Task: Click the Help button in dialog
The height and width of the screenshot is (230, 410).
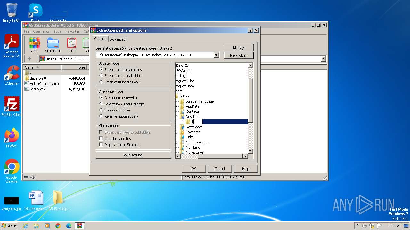Action: 246,169
